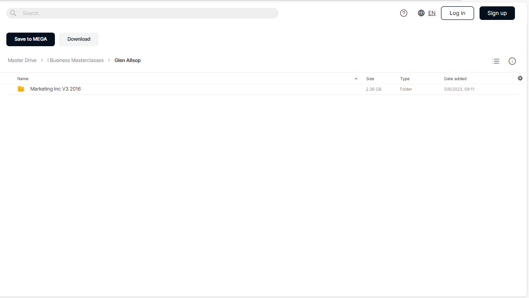Image resolution: width=529 pixels, height=298 pixels.
Task: Click the Sign up button
Action: coord(497,13)
